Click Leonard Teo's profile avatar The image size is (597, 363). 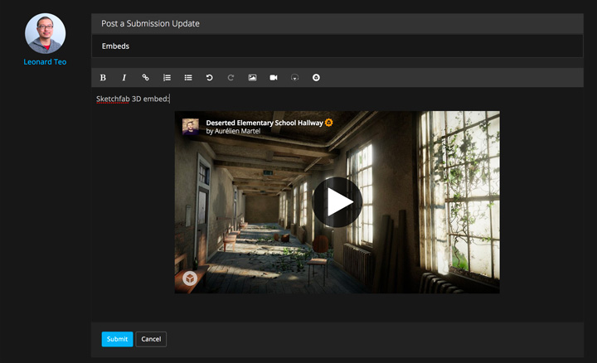pyautogui.click(x=45, y=33)
